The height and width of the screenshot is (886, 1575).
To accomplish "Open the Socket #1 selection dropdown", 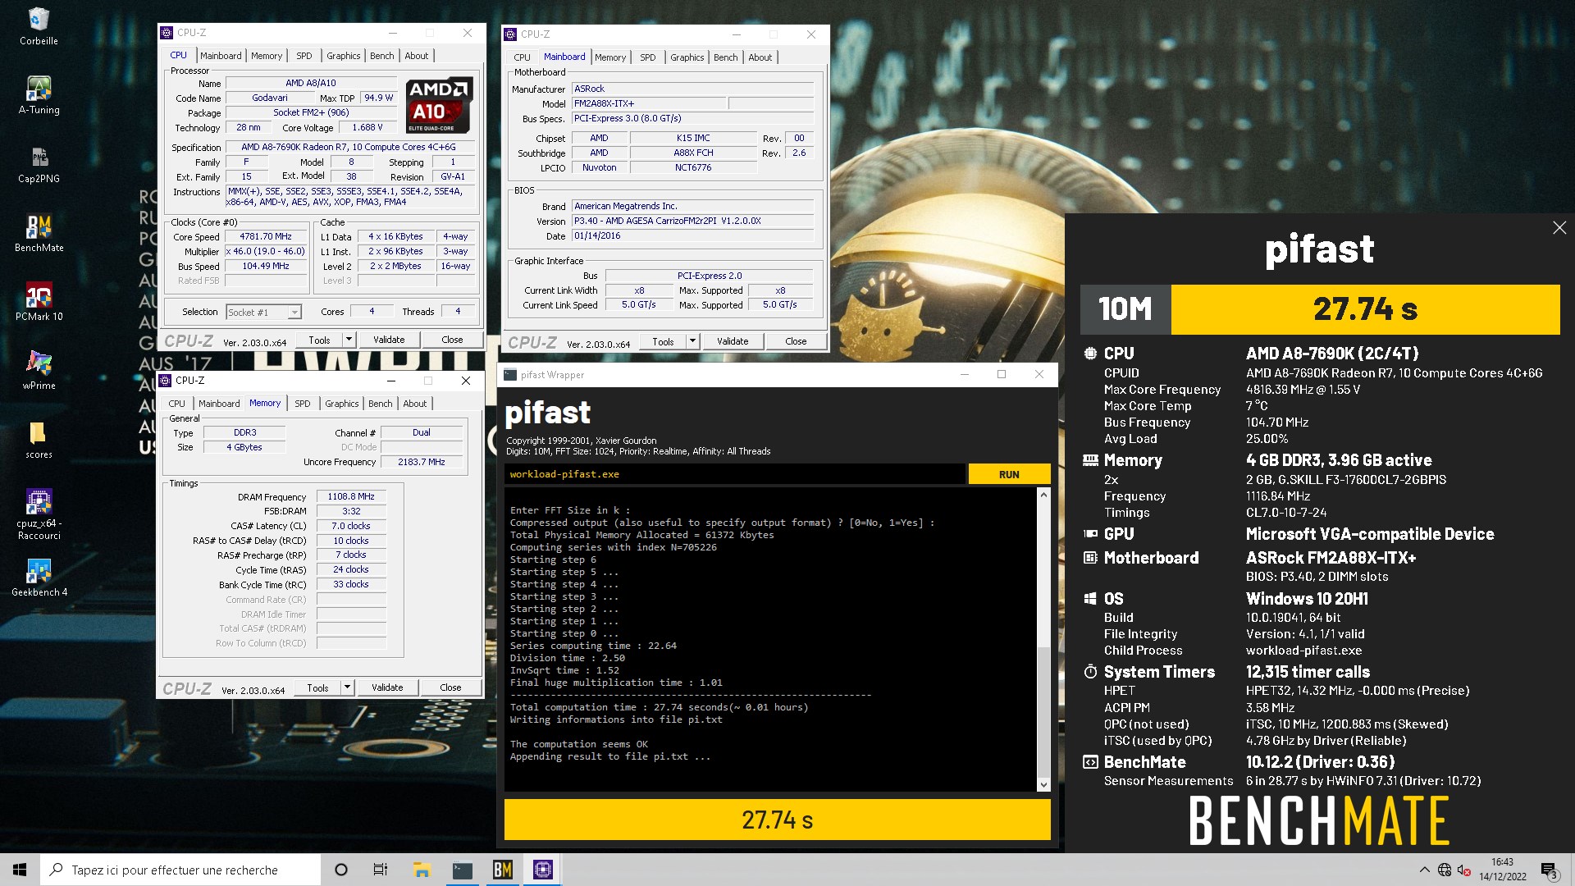I will (x=294, y=313).
